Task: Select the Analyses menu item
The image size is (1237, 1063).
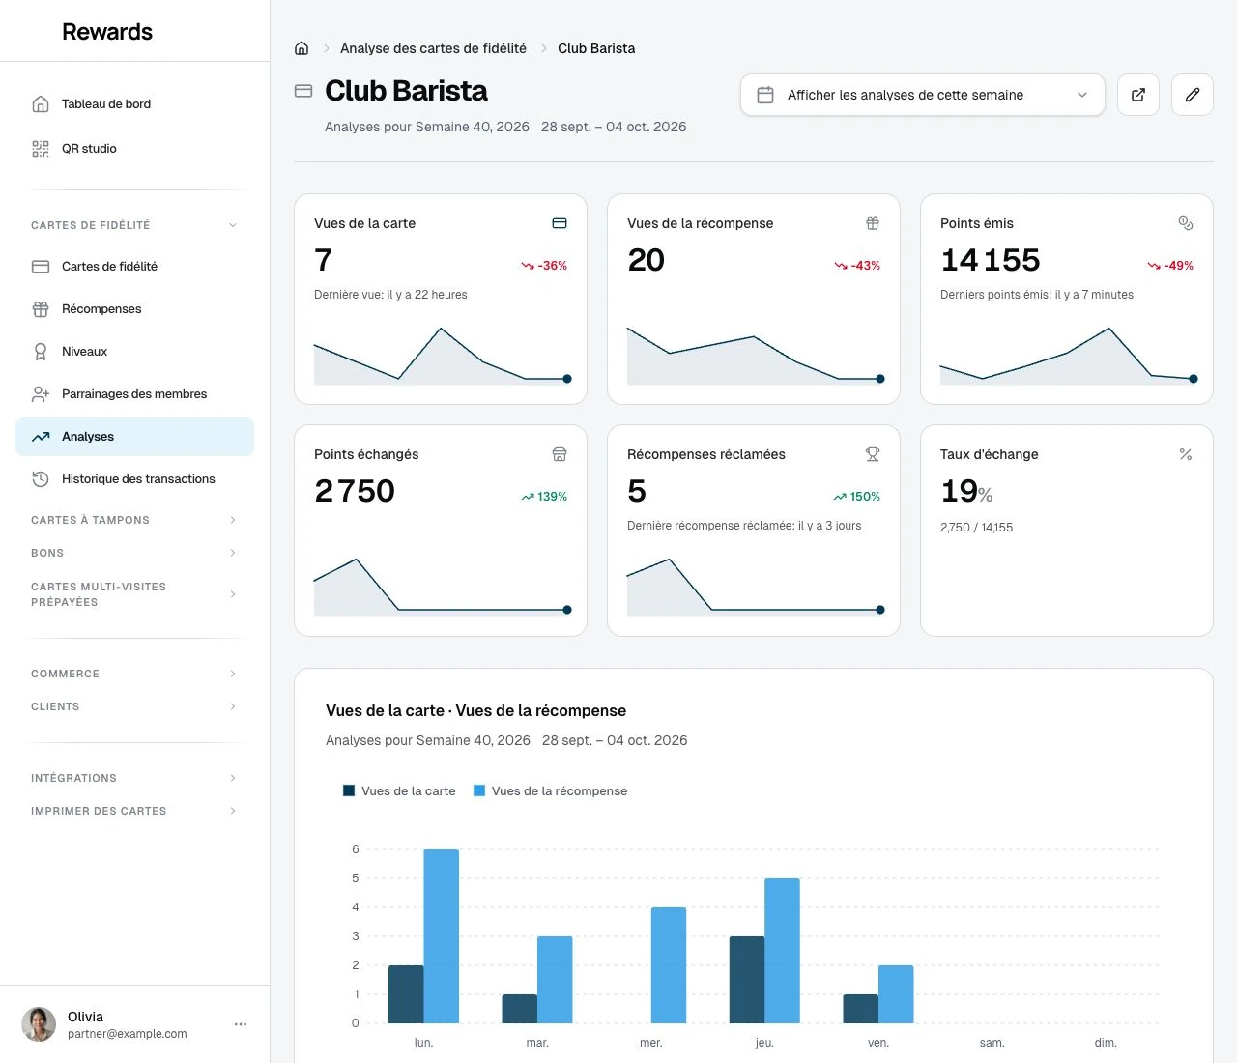Action: coord(134,436)
